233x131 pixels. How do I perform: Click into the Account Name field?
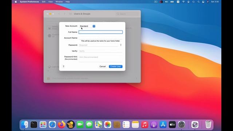coord(100,38)
